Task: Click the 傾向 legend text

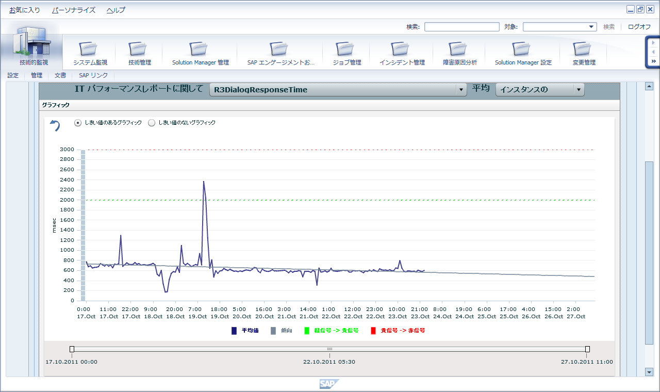Action: point(287,331)
